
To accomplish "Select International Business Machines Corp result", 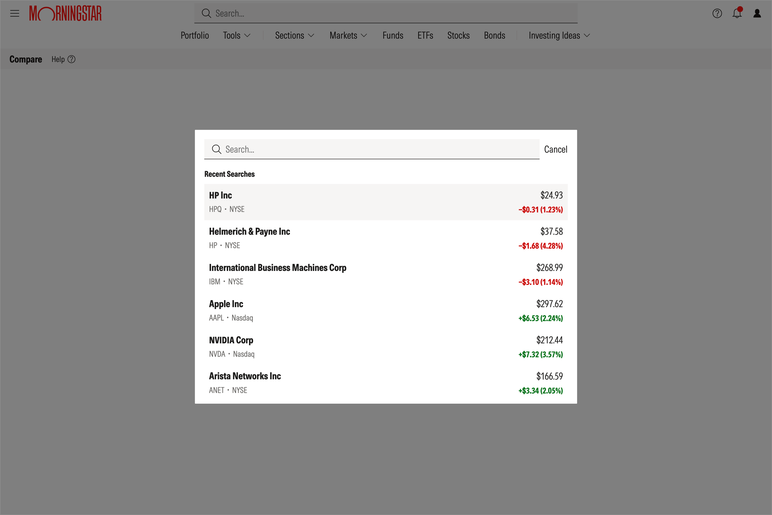I will pyautogui.click(x=386, y=274).
